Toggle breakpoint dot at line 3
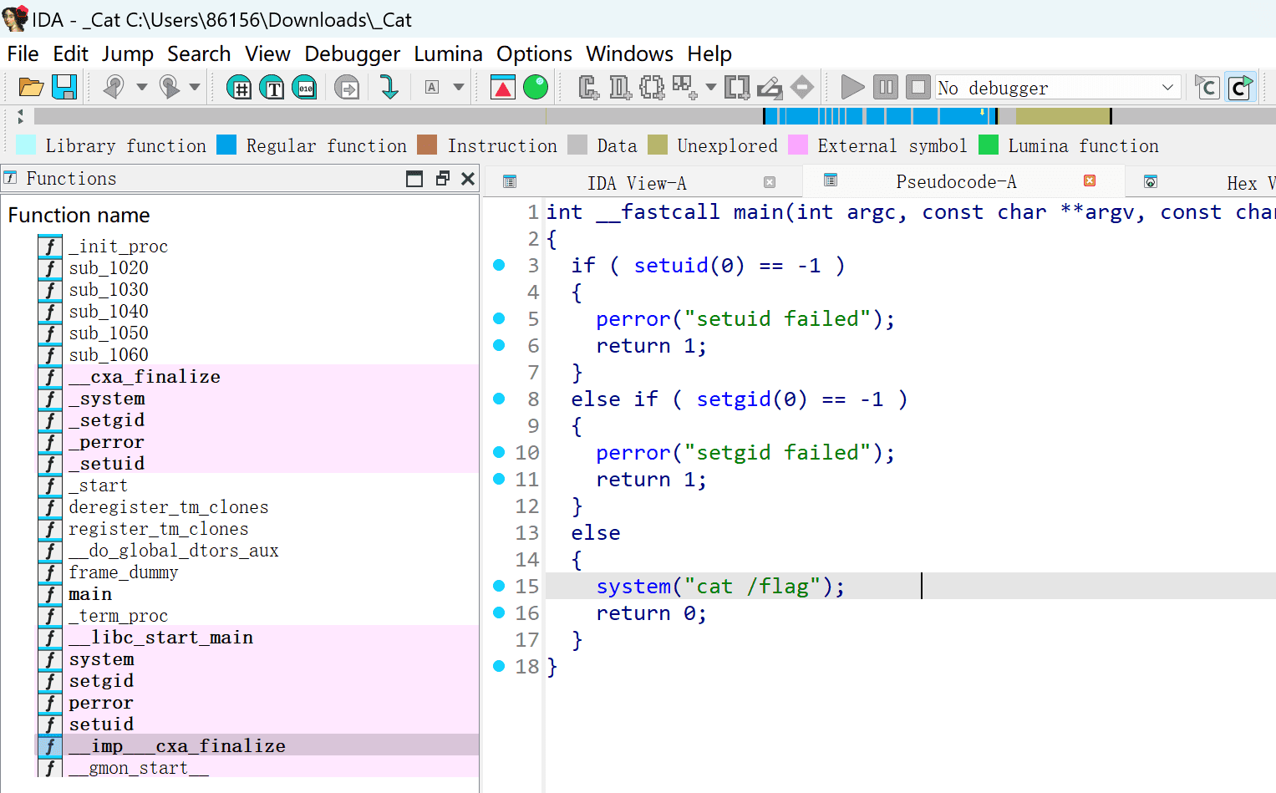 [499, 265]
